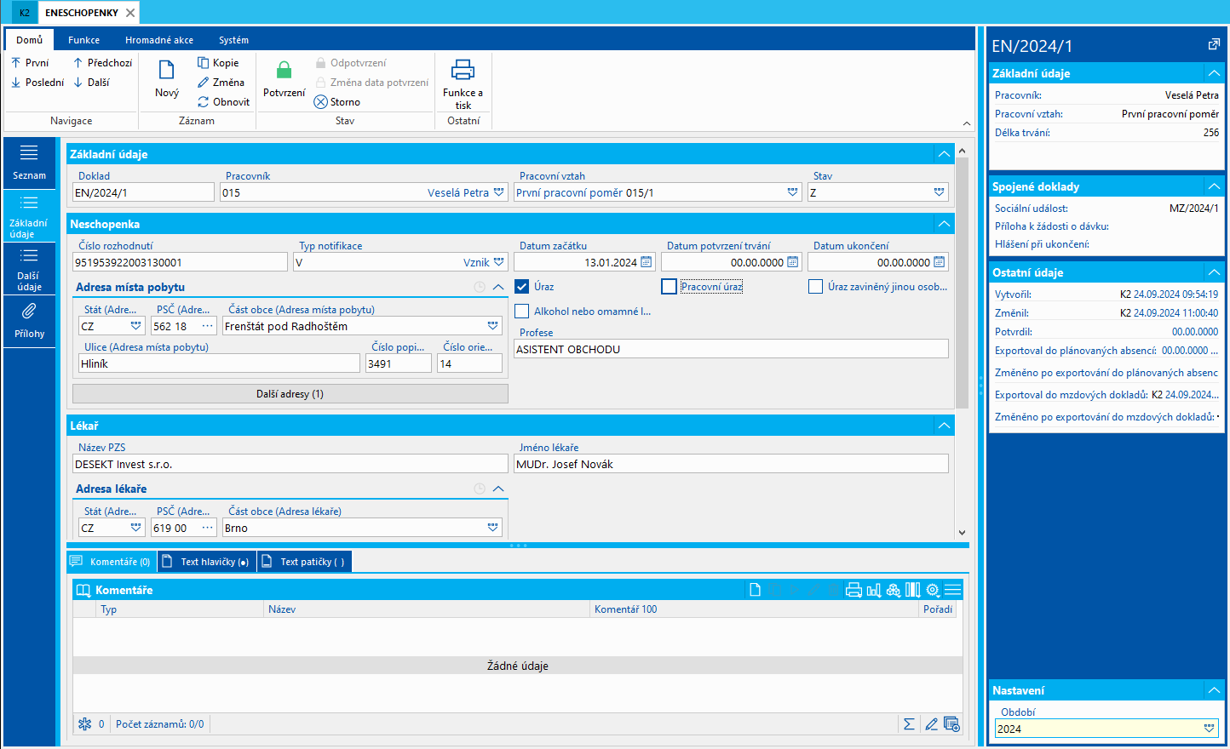1230x749 pixels.
Task: Click the Nový new record icon
Action: 167,71
